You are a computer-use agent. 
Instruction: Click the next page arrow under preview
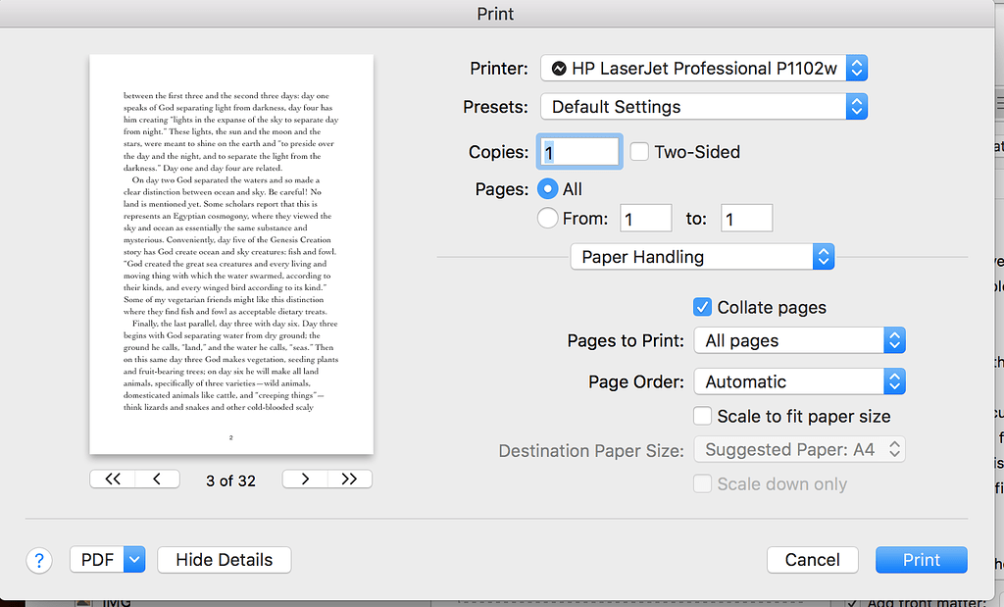pyautogui.click(x=305, y=479)
